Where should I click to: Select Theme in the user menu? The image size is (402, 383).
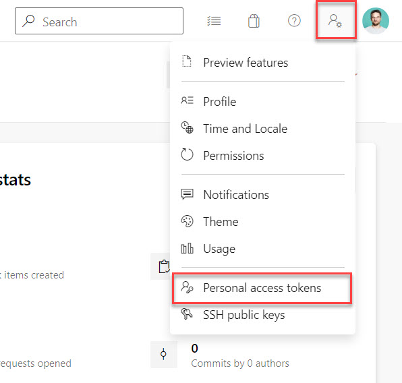262,221
